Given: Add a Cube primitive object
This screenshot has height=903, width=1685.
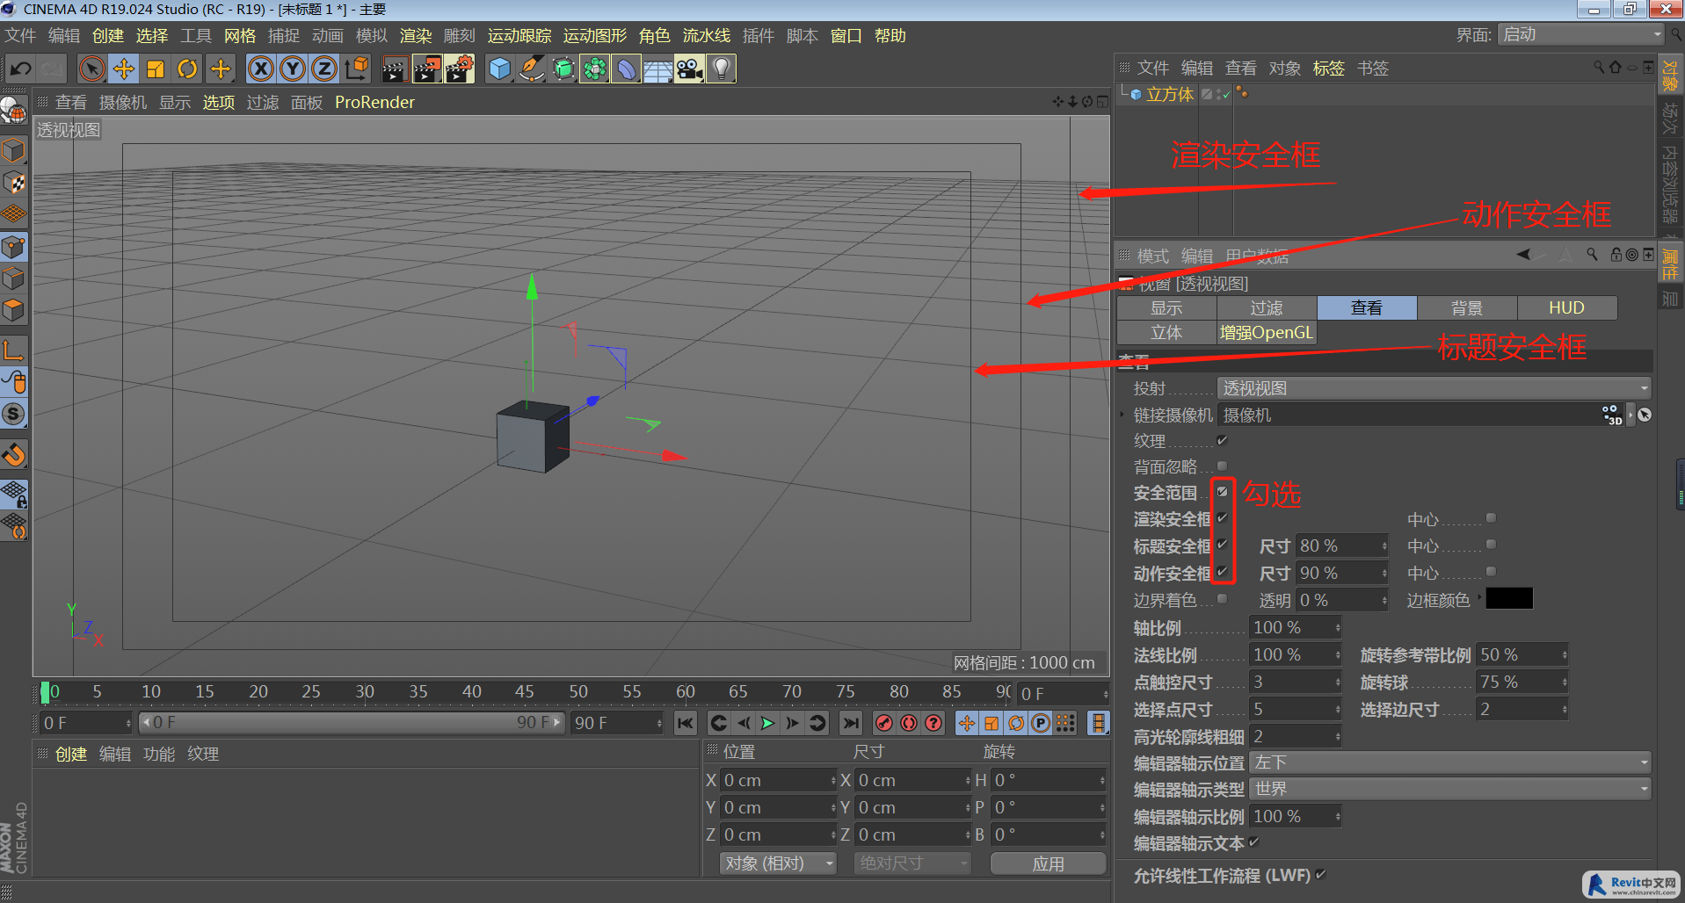Looking at the screenshot, I should tap(499, 69).
